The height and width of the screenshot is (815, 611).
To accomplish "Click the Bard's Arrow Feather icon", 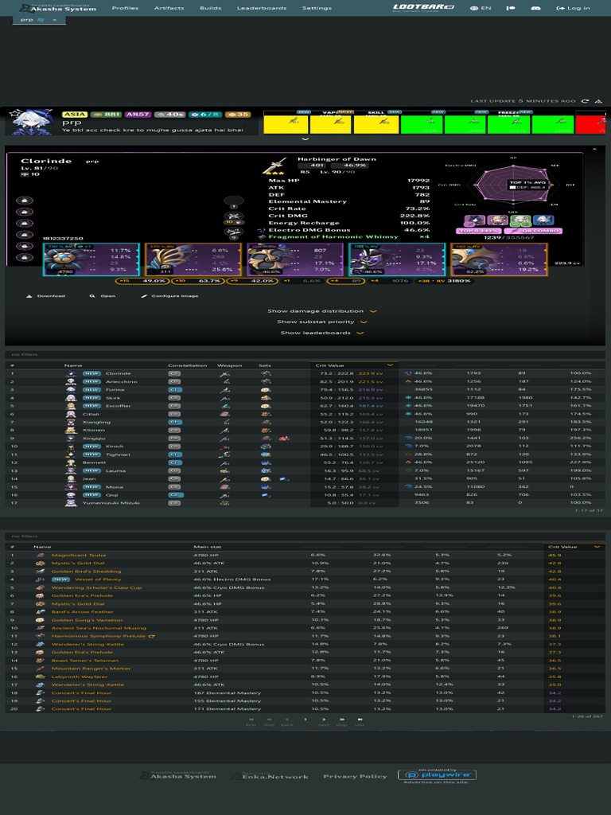I will coord(40,612).
